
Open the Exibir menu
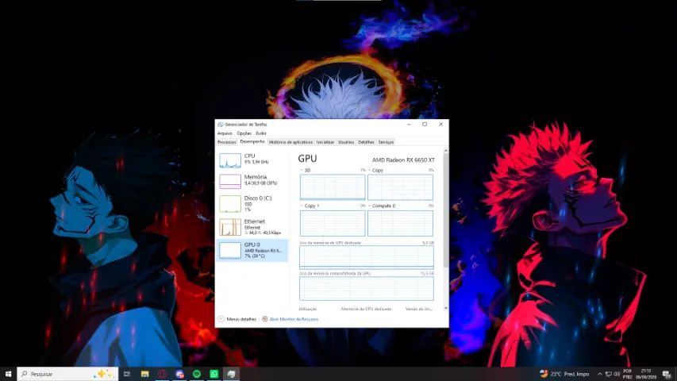click(x=261, y=133)
